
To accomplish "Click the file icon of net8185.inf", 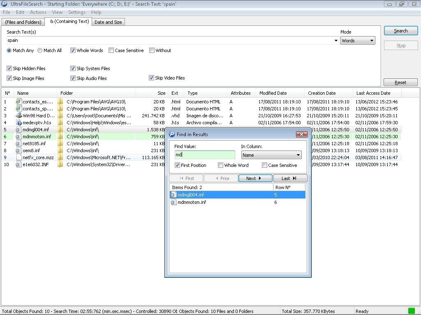I will (19, 143).
